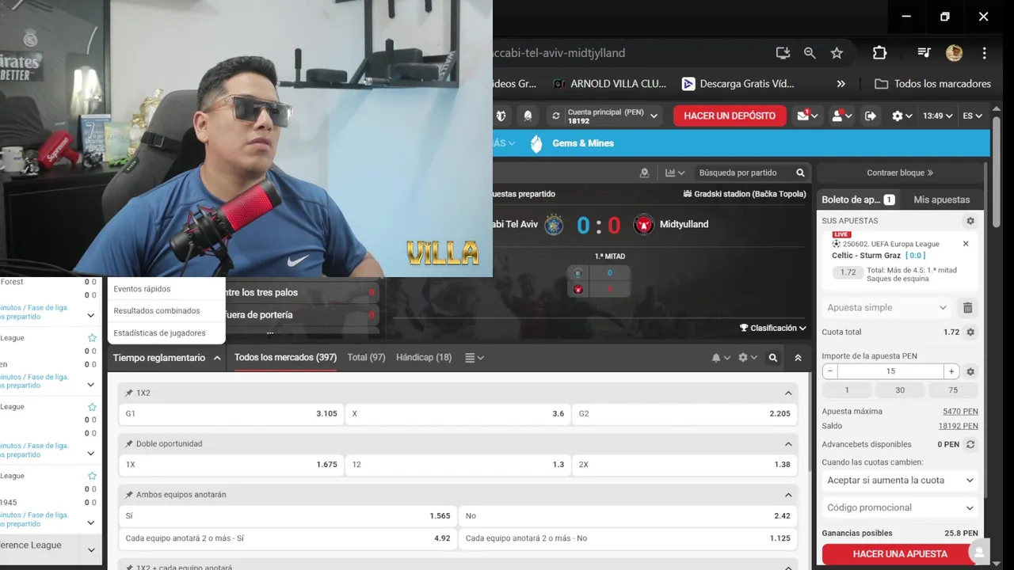Open the 13:49 time dropdown
Viewport: 1014px width, 570px height.
pos(938,116)
